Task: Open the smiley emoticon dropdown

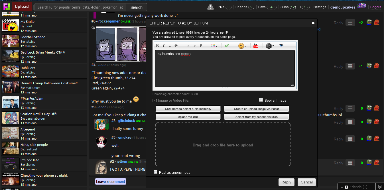Action: 242,46
